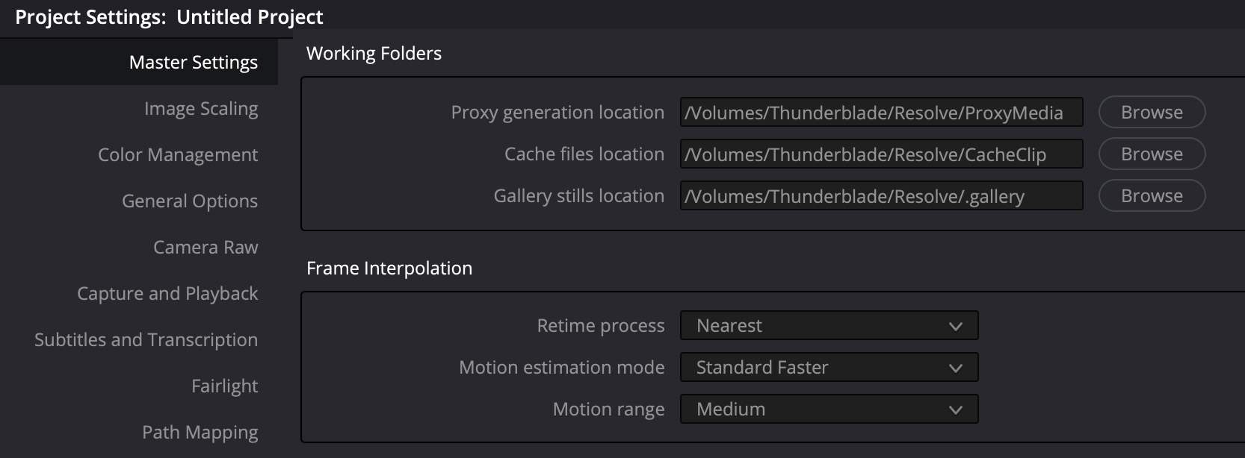This screenshot has width=1245, height=458.
Task: Switch to Image Scaling settings
Action: click(200, 109)
